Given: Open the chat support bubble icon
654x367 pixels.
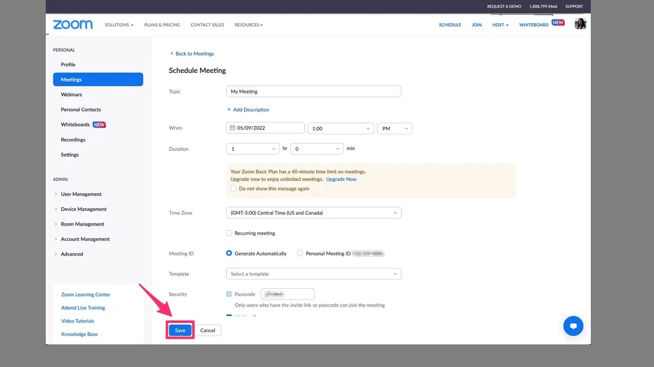Looking at the screenshot, I should coord(573,326).
